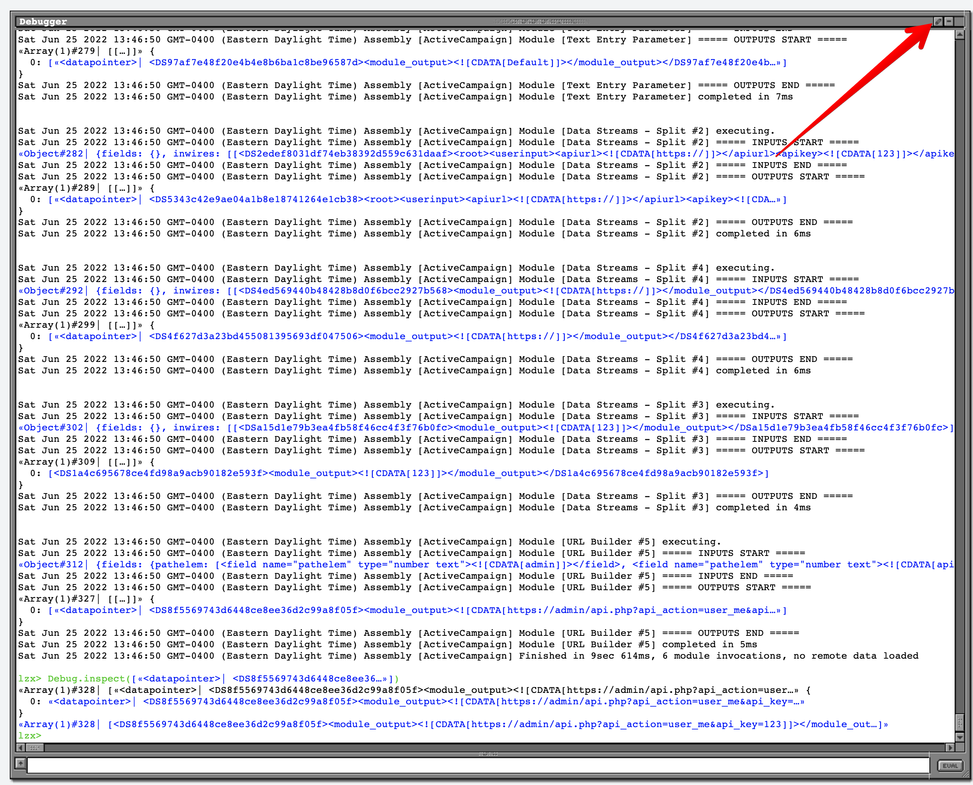Click the horizontal scrollbar left arrow
973x785 pixels.
click(x=20, y=748)
